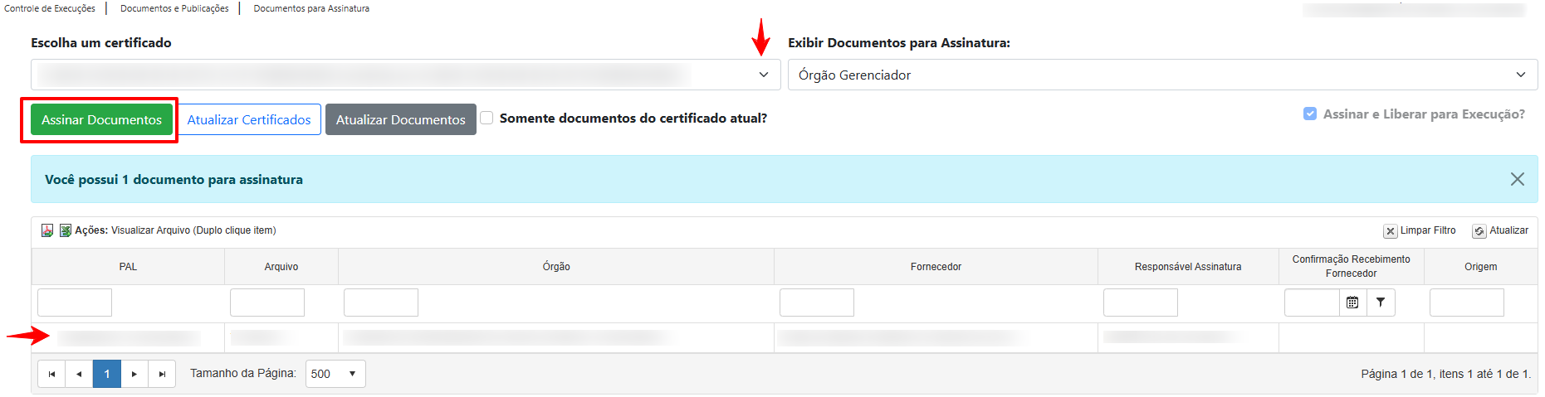Close the document signature alert banner
This screenshot has height=397, width=1545.
tap(1517, 179)
